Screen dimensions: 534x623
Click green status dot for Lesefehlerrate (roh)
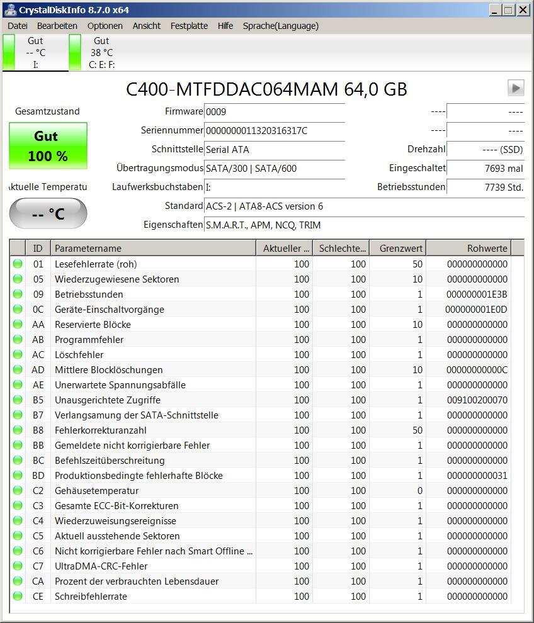[18, 264]
